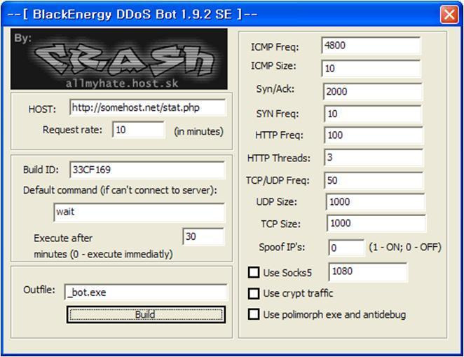Click the "HOST:" label

(x=42, y=109)
